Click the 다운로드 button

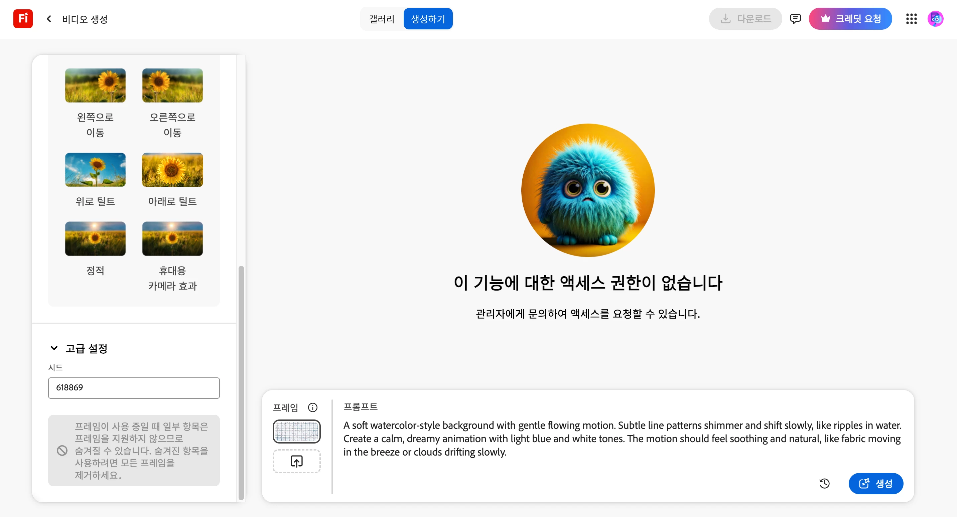pyautogui.click(x=745, y=19)
